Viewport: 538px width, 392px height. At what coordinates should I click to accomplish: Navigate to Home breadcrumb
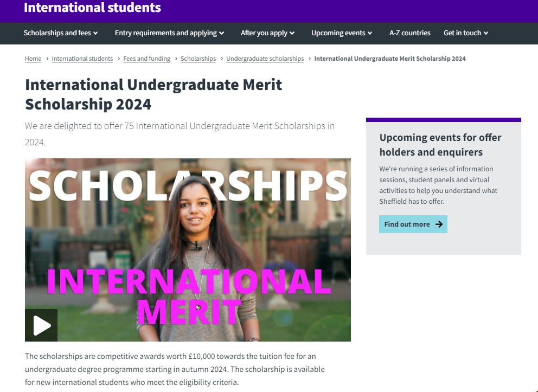pos(33,59)
